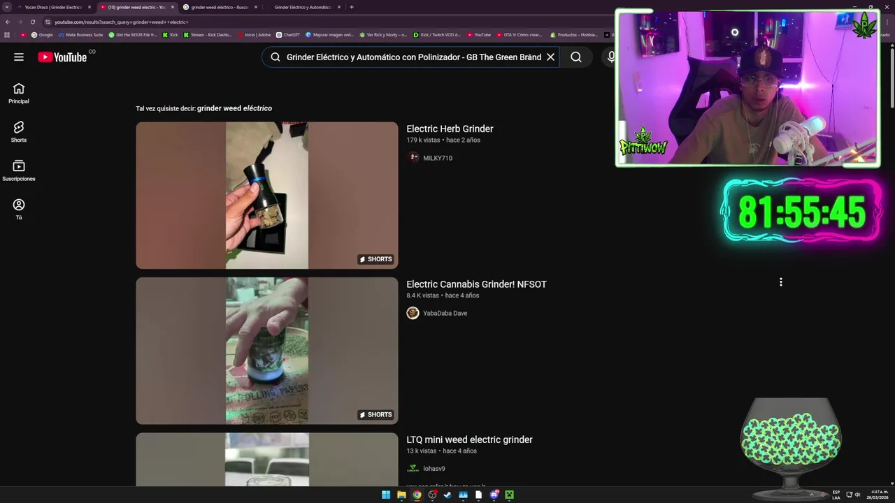Open the Google bookmark
The image size is (895, 503).
point(42,34)
